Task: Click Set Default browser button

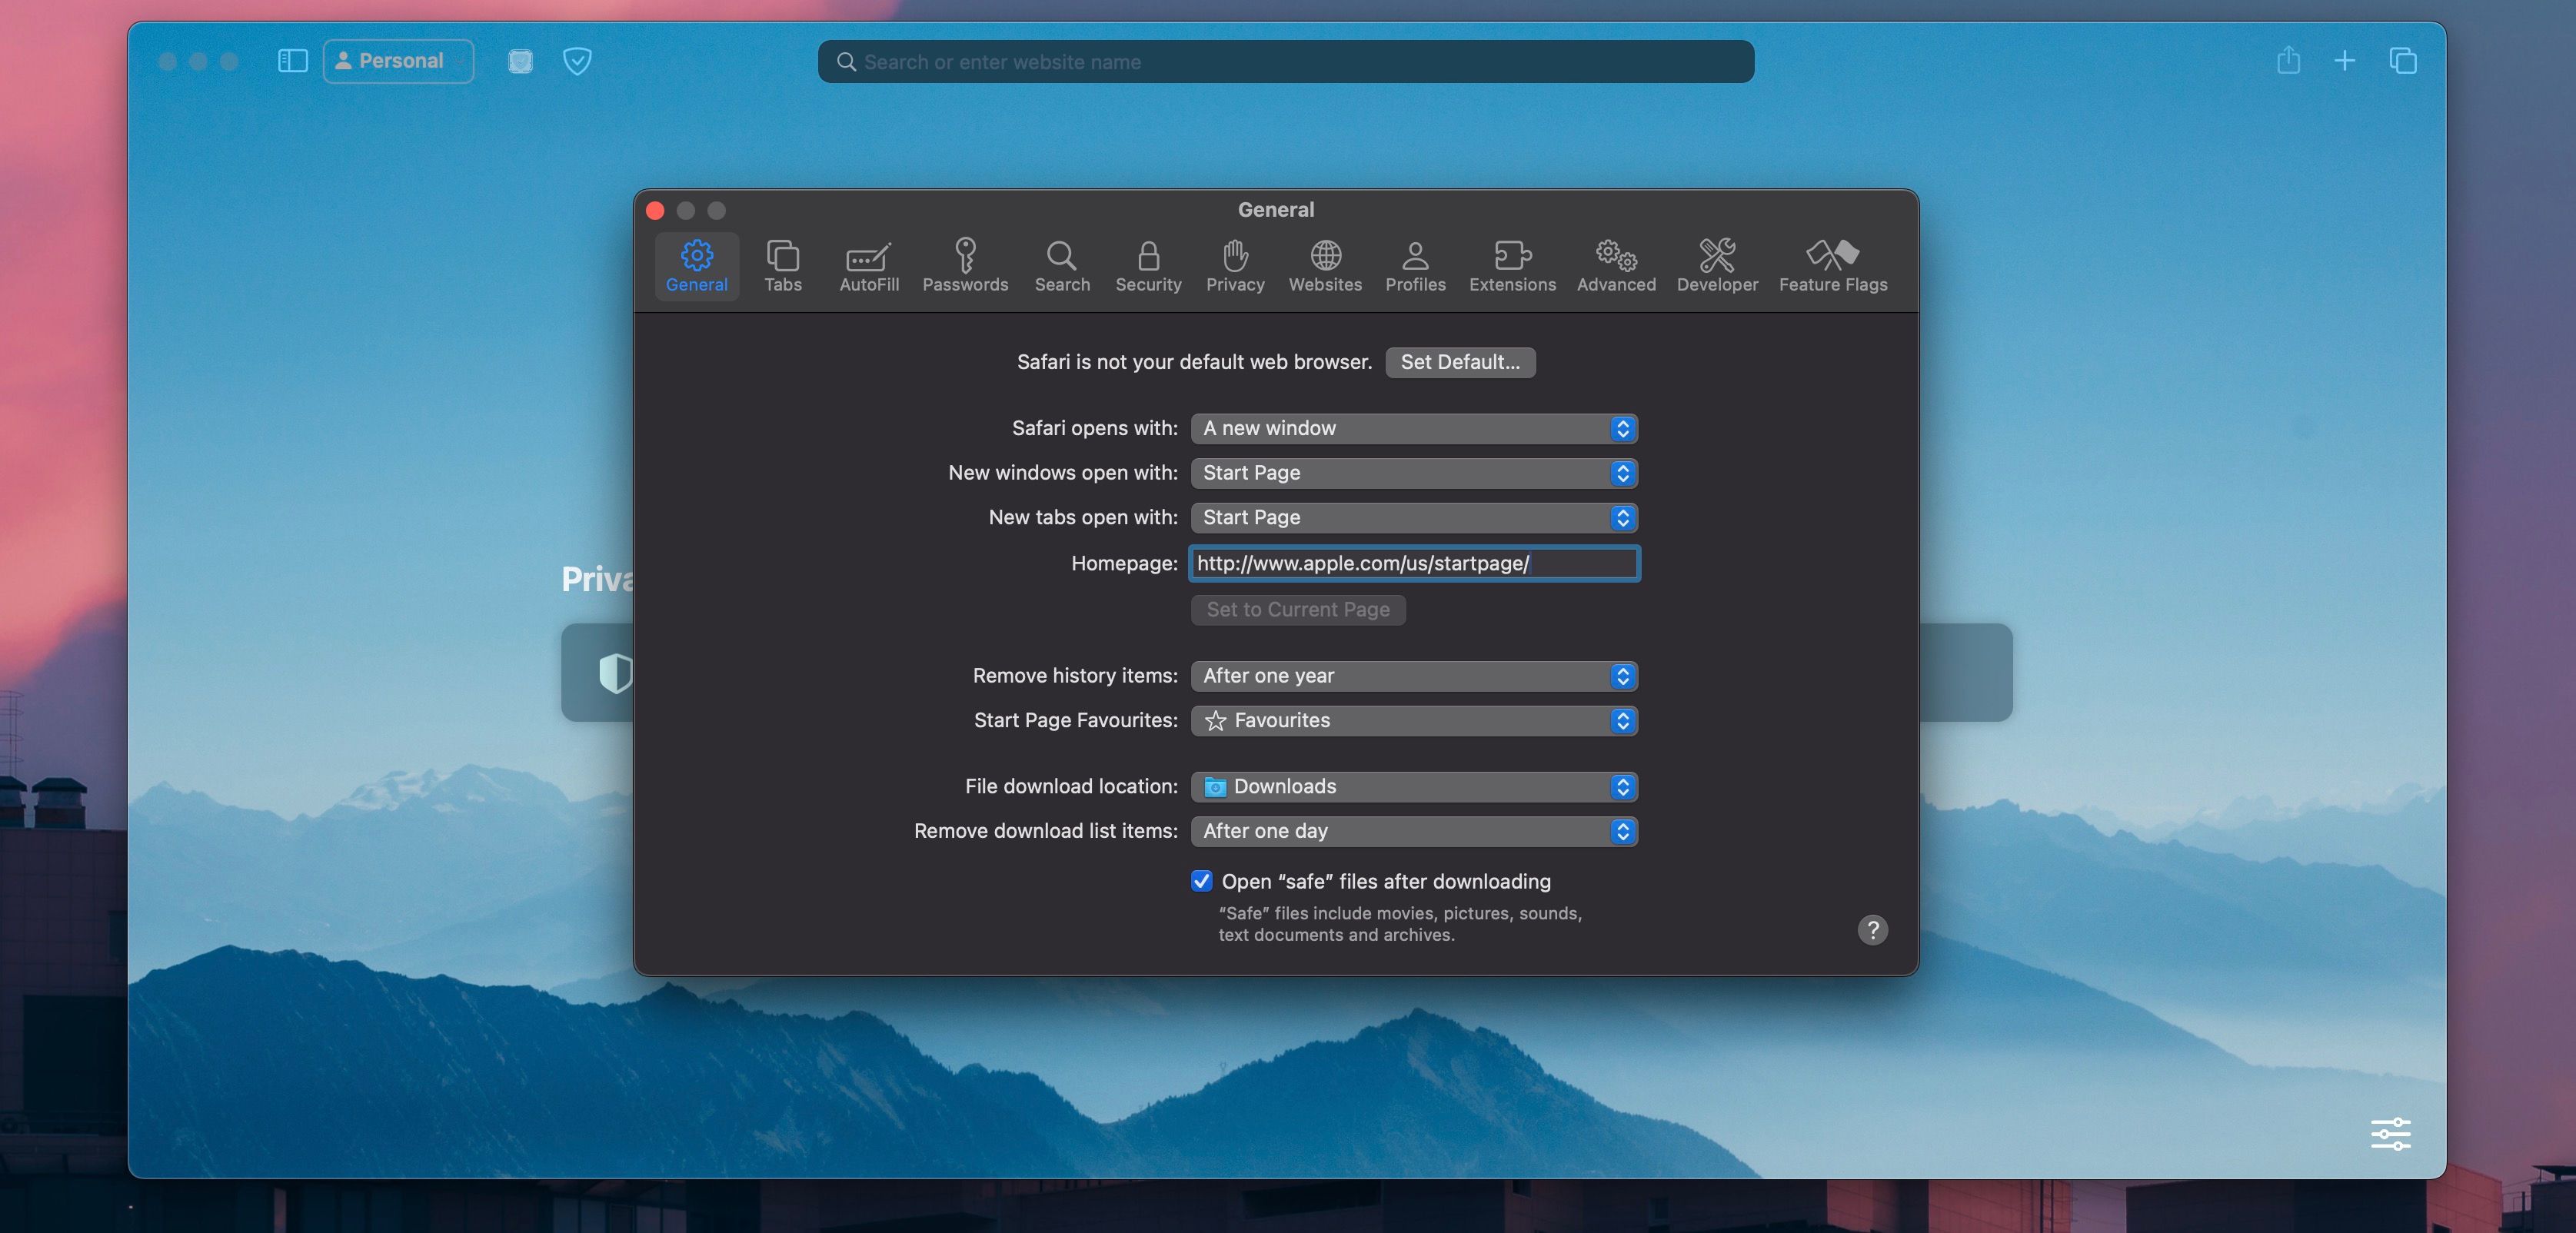Action: tap(1460, 362)
